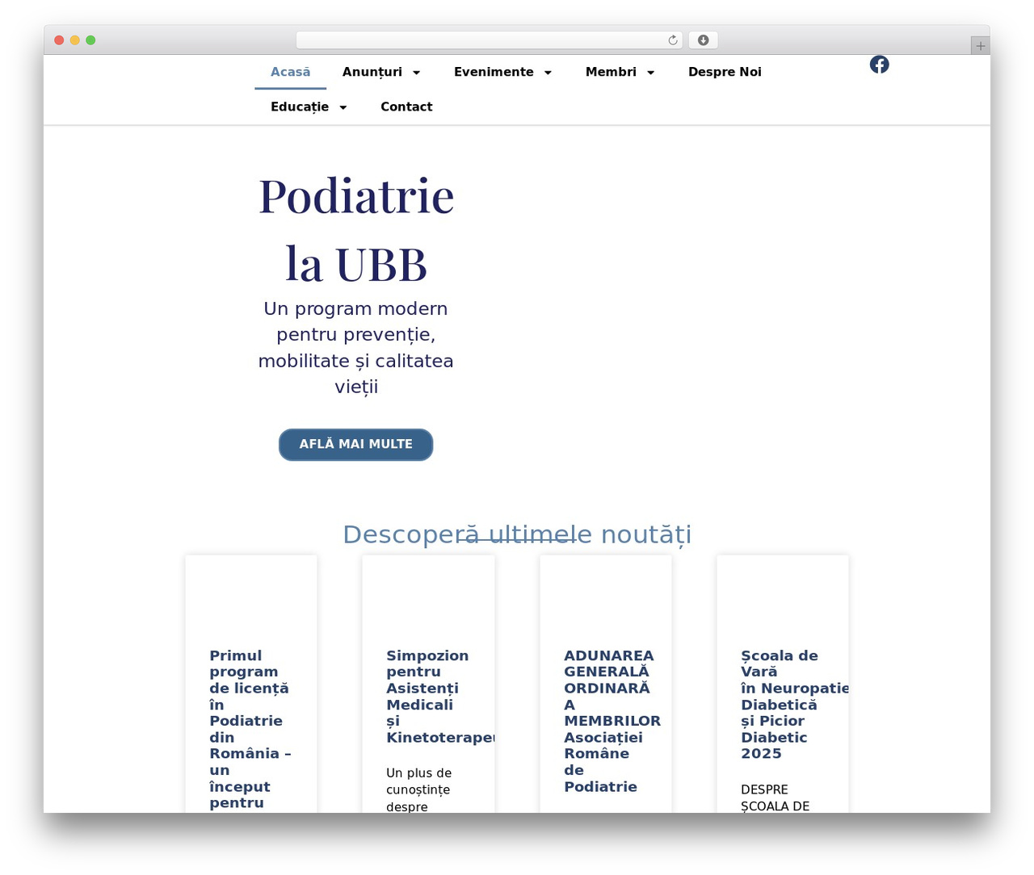This screenshot has height=875, width=1034.
Task: Click the Descoperă ultimele noutăți heading
Action: point(517,534)
